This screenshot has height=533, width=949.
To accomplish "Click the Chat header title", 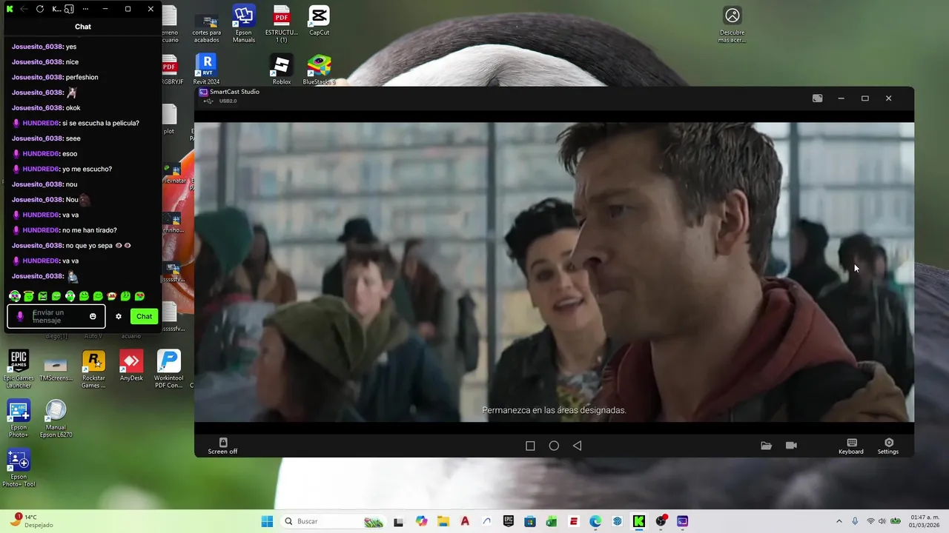I will coord(83,27).
